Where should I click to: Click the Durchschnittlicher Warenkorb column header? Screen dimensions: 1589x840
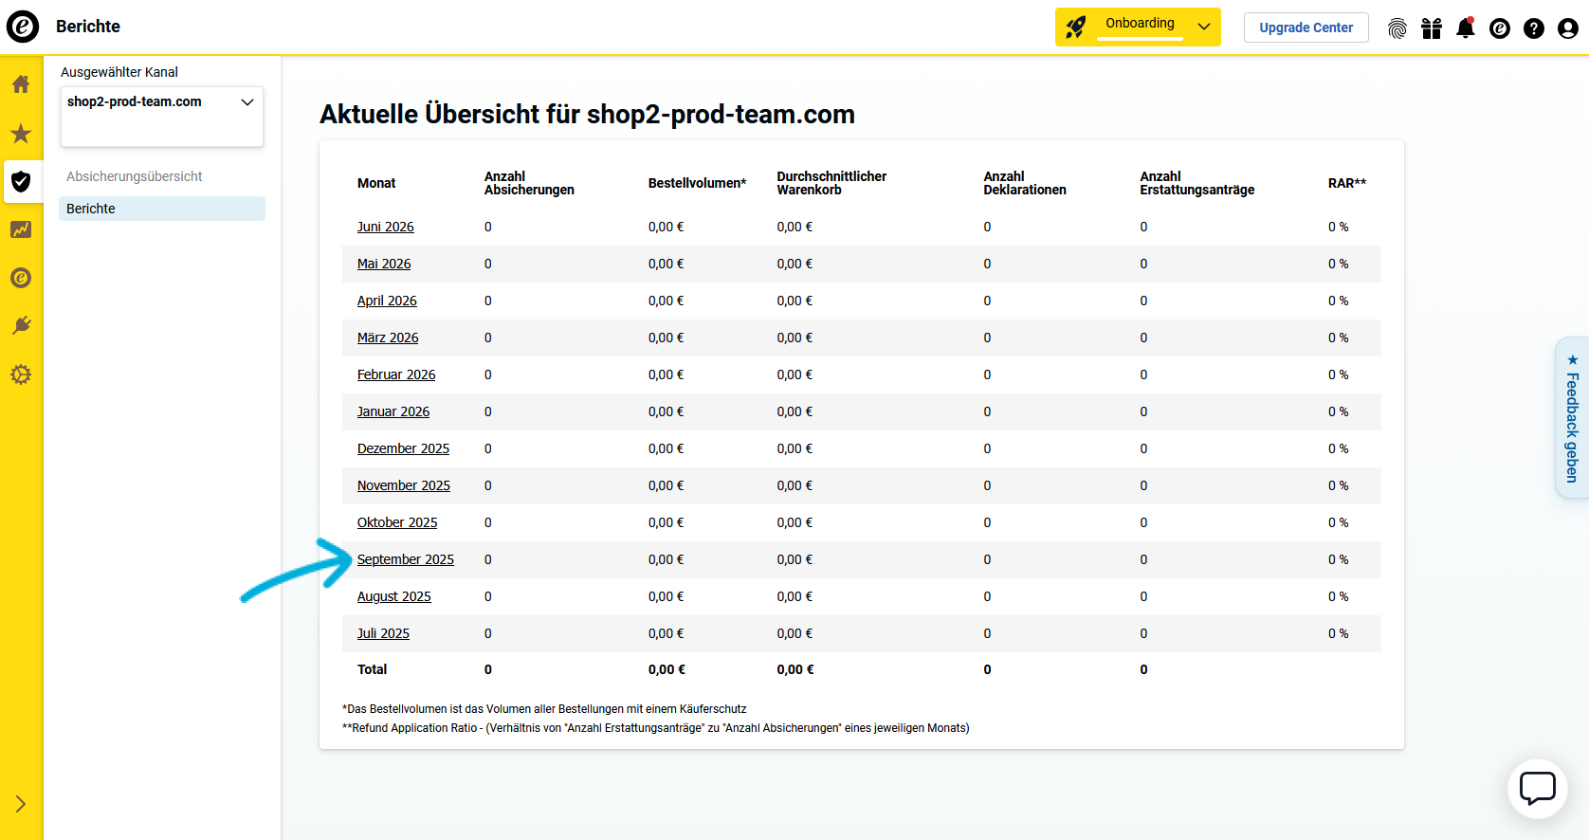pyautogui.click(x=831, y=183)
